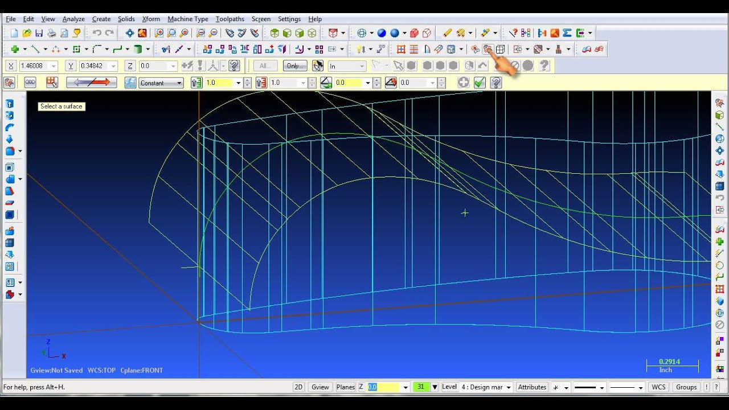Viewport: 729px width, 410px height.
Task: Redo the last undone action
Action: click(109, 33)
